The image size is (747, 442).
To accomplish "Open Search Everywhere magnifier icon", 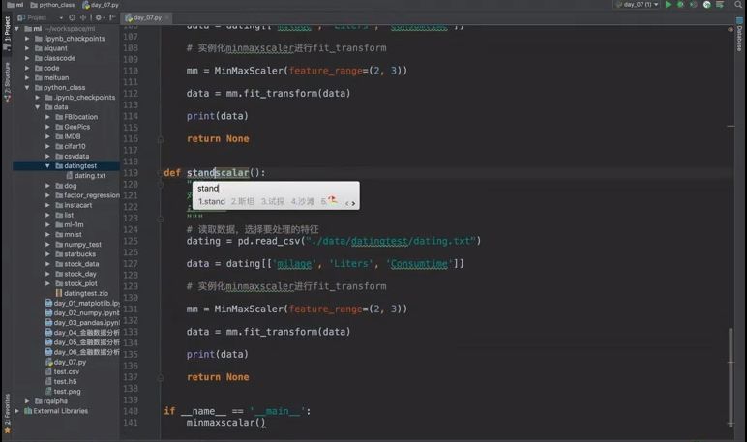I will [x=738, y=5].
